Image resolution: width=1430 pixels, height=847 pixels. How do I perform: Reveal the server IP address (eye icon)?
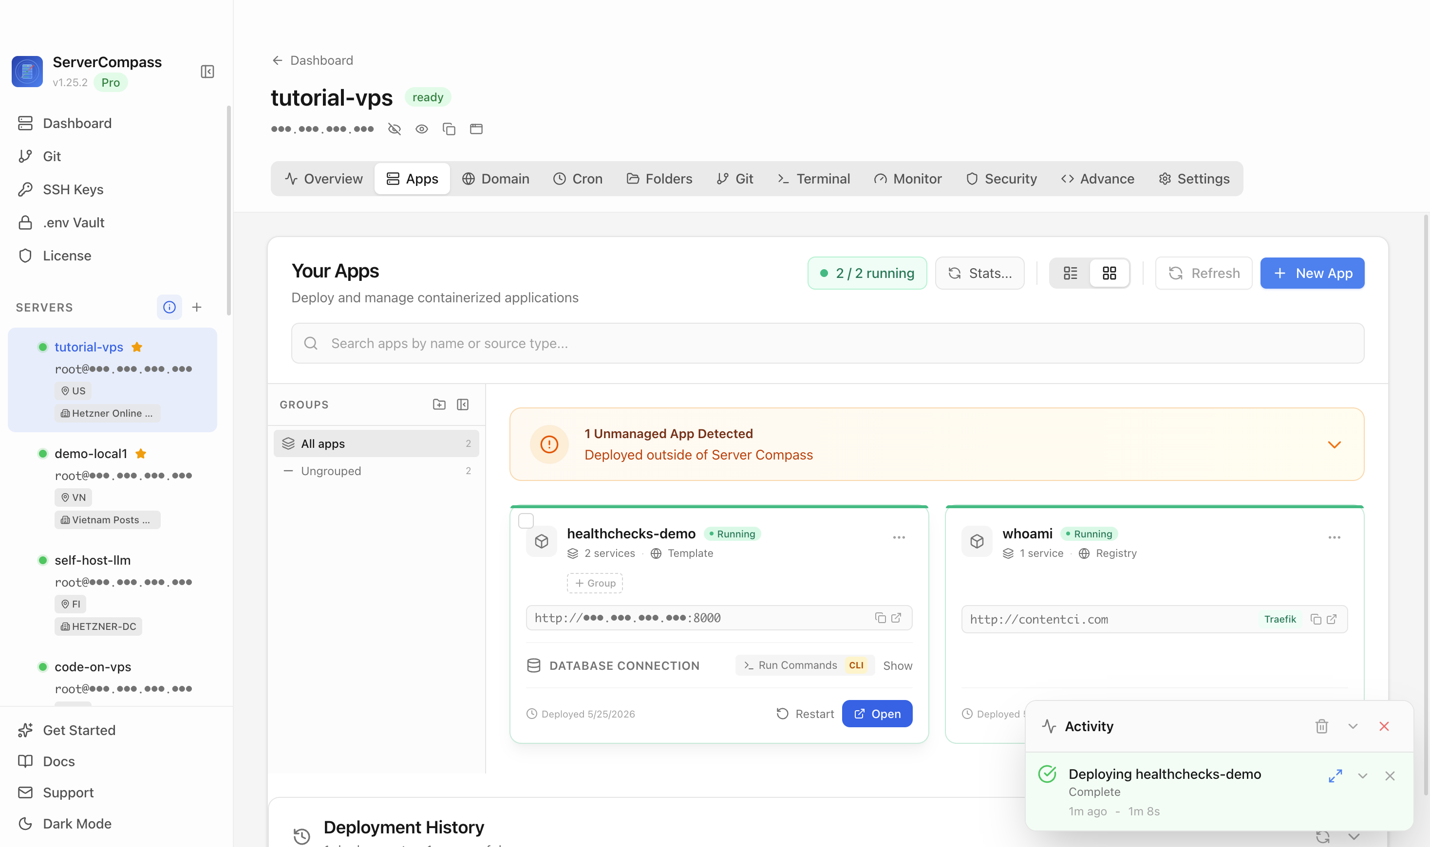tap(421, 129)
